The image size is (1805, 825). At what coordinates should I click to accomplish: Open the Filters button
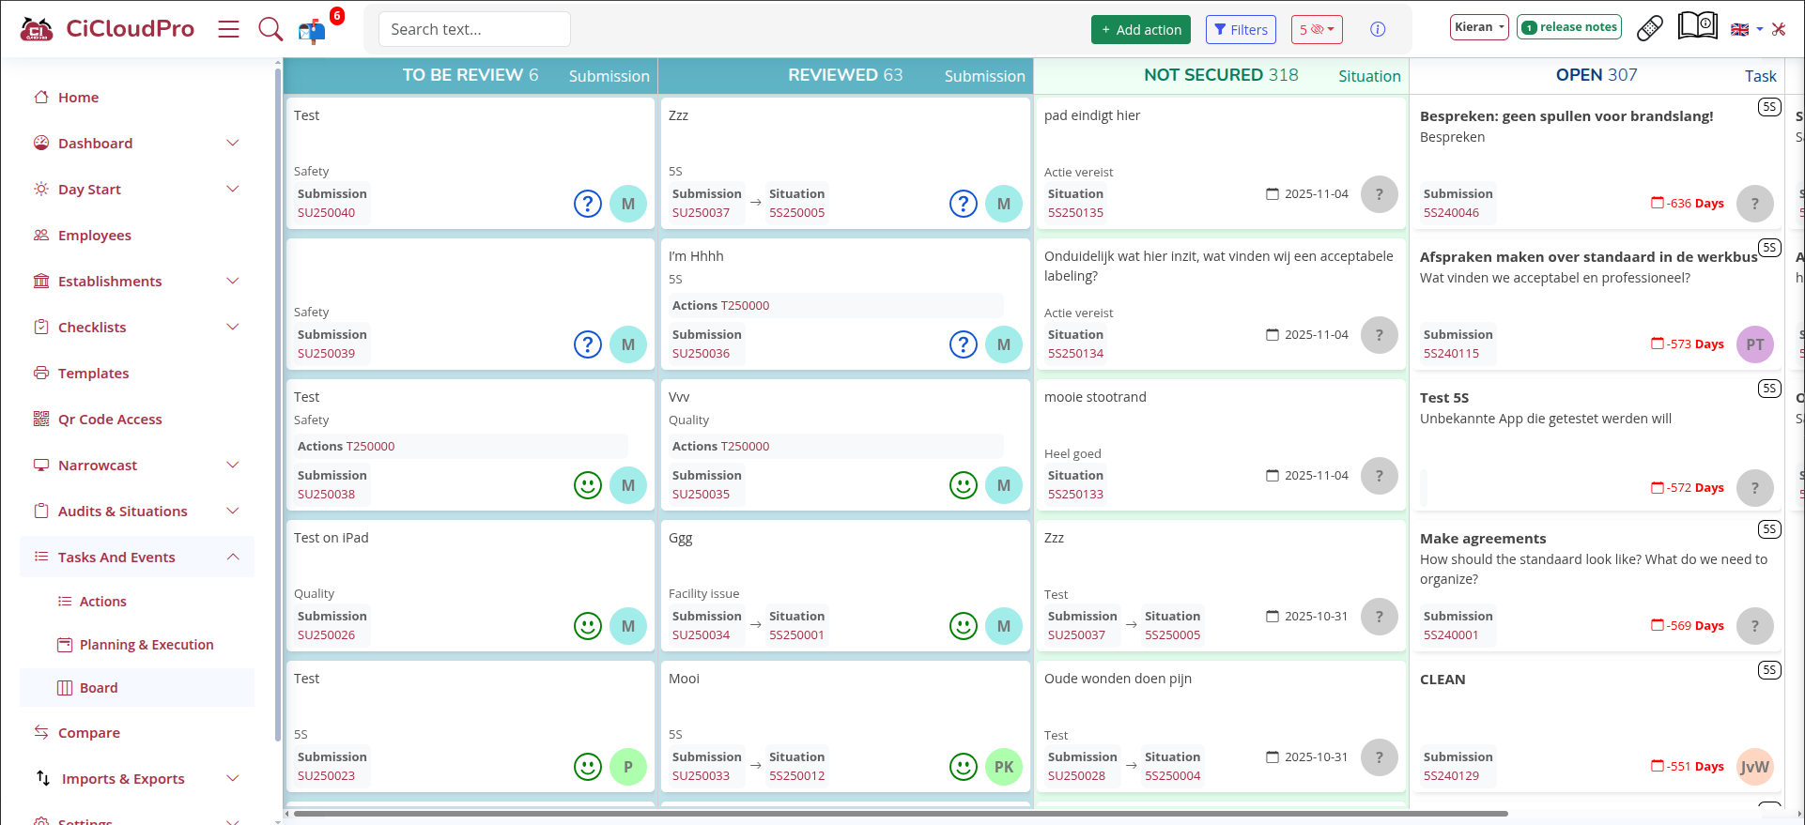pos(1241,29)
